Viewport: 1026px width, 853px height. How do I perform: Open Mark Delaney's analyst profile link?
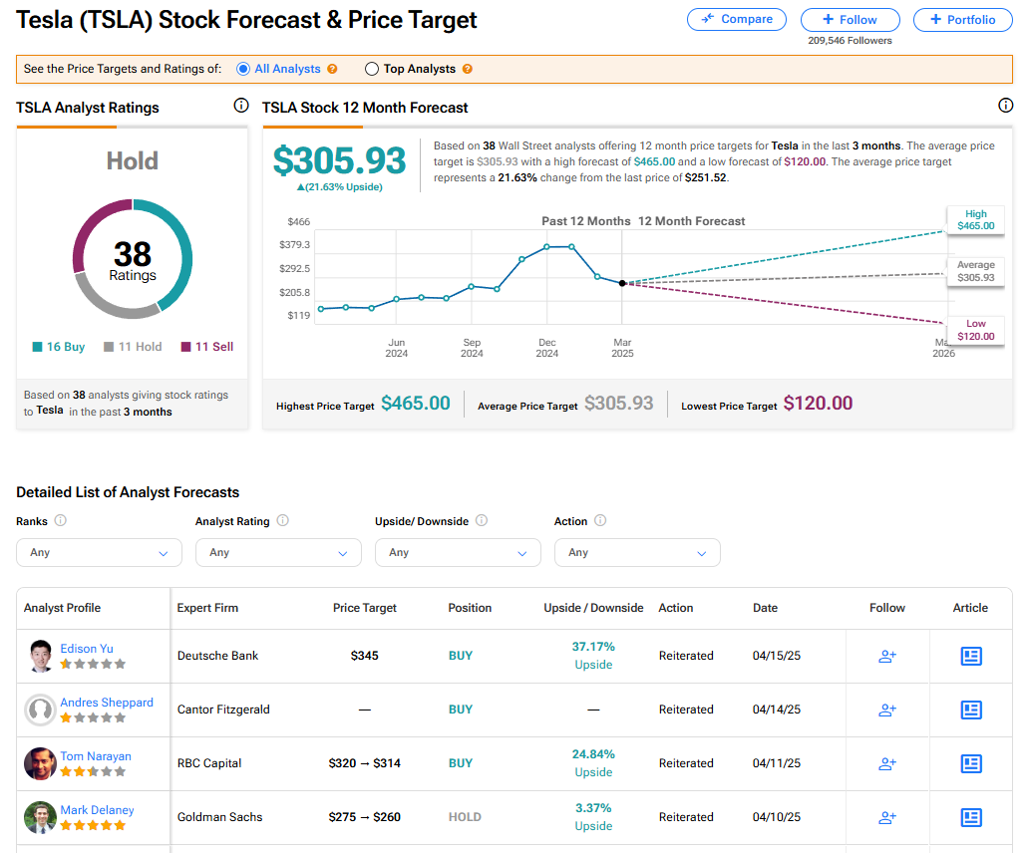tap(97, 810)
